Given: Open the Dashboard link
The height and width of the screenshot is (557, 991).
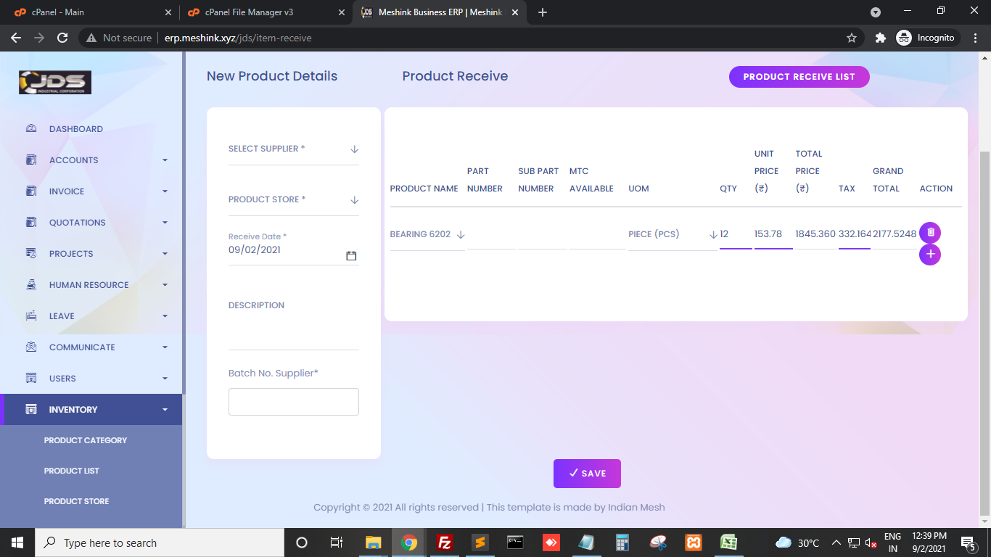Looking at the screenshot, I should 76,129.
